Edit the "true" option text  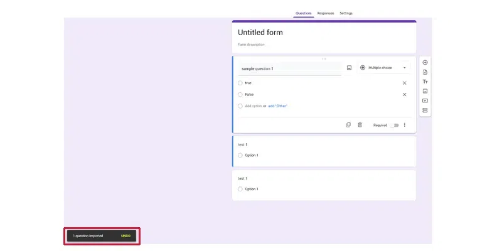[x=248, y=83]
